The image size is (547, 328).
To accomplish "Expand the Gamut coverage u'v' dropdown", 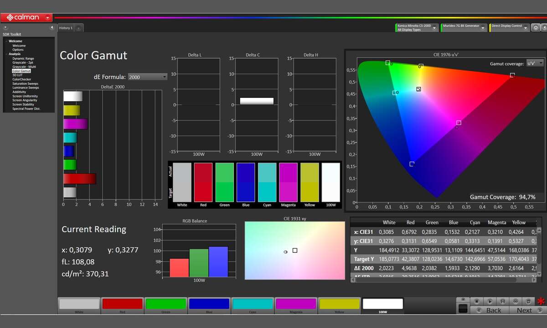I will coord(535,63).
